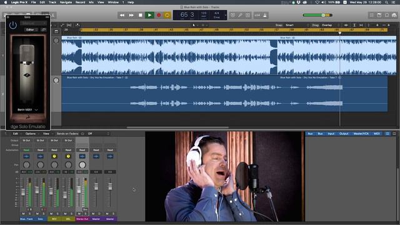Open the File menu
Viewport: 400px width, 225px height.
pos(33,2)
